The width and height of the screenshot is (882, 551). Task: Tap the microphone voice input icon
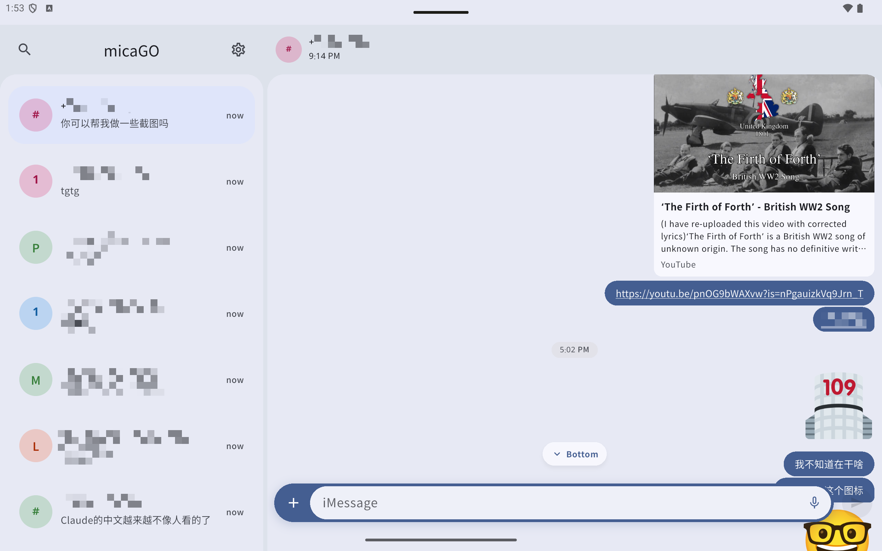click(814, 502)
